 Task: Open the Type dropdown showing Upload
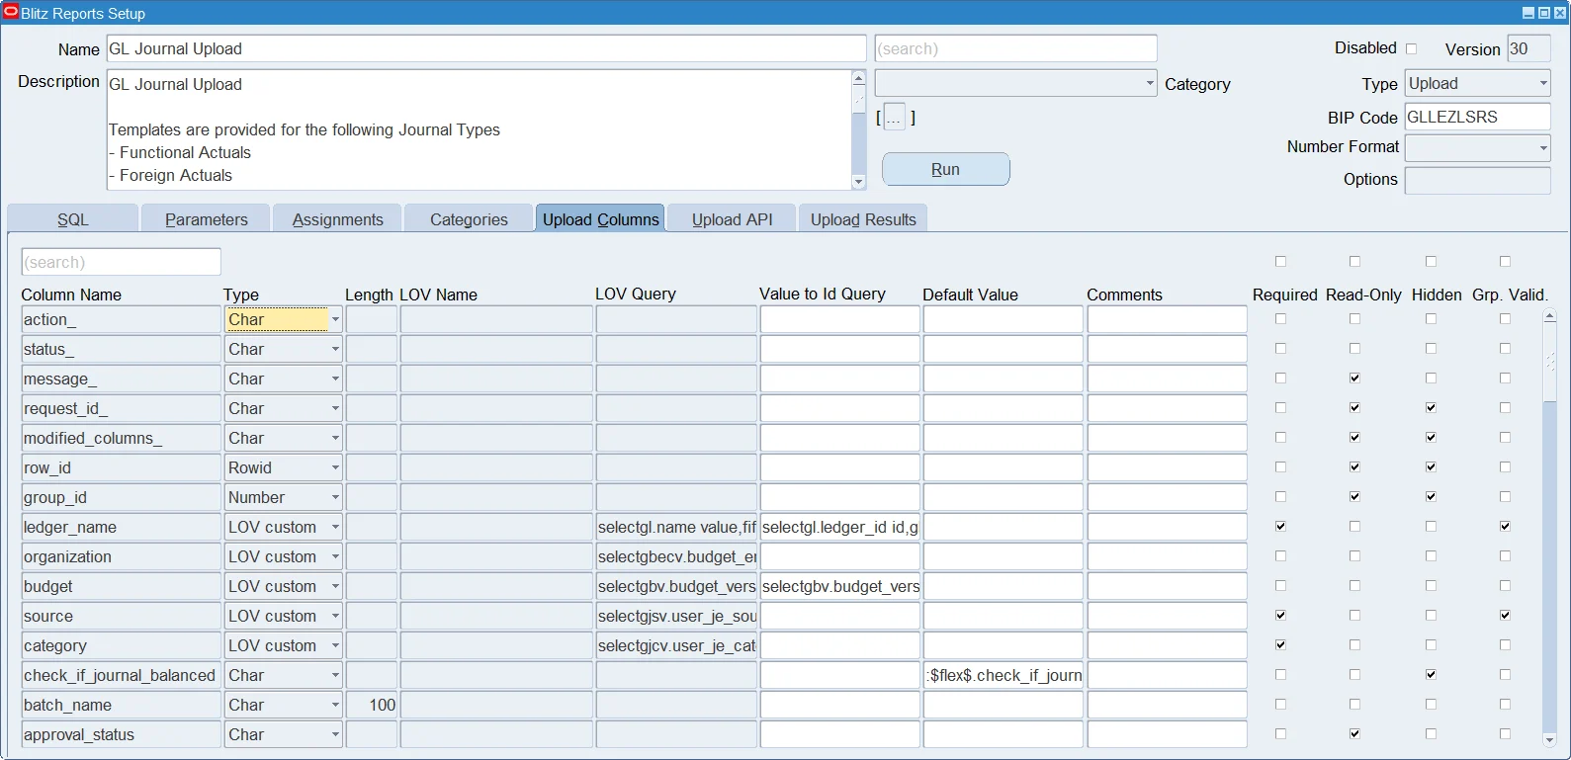1477,83
